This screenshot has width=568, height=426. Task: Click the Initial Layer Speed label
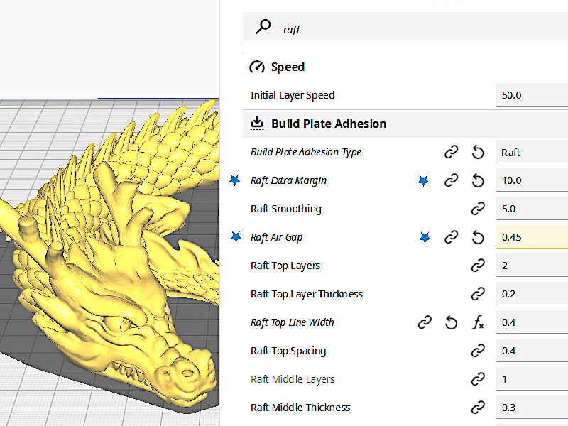tap(293, 95)
